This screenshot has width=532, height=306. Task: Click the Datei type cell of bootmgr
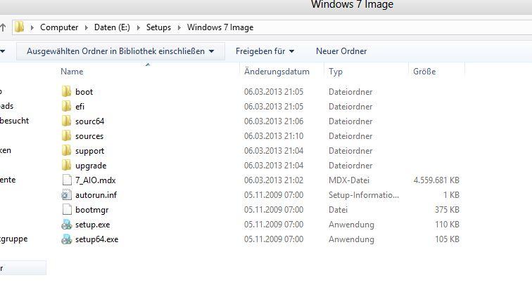pyautogui.click(x=338, y=210)
